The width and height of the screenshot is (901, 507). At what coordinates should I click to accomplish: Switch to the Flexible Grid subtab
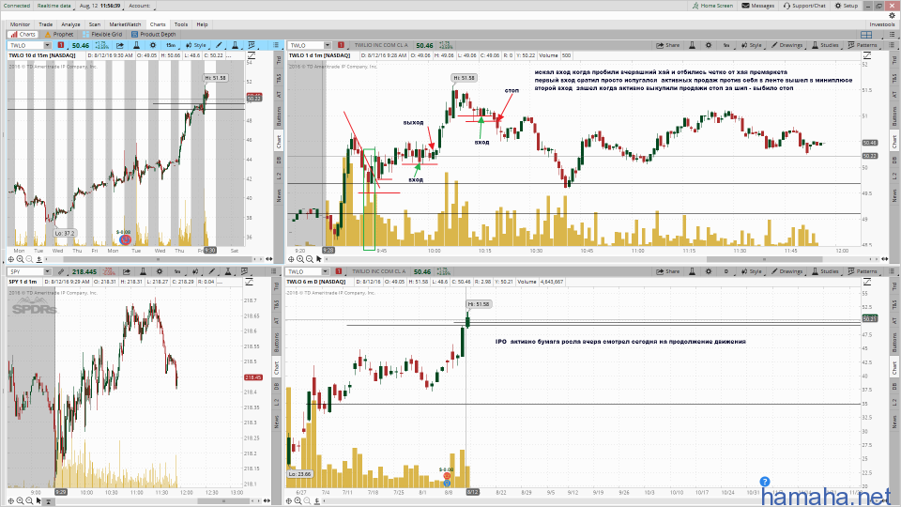102,35
